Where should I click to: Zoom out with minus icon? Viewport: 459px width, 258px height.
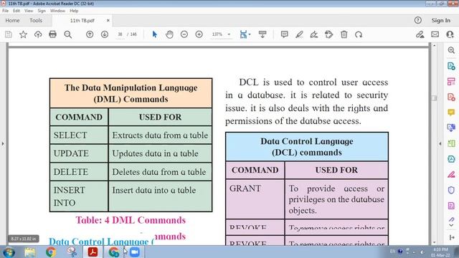click(184, 34)
